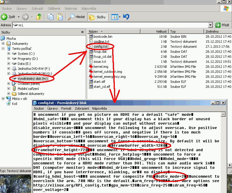The width and height of the screenshot is (232, 193).
Task: Click the Přejít go button
Action: 222,25
